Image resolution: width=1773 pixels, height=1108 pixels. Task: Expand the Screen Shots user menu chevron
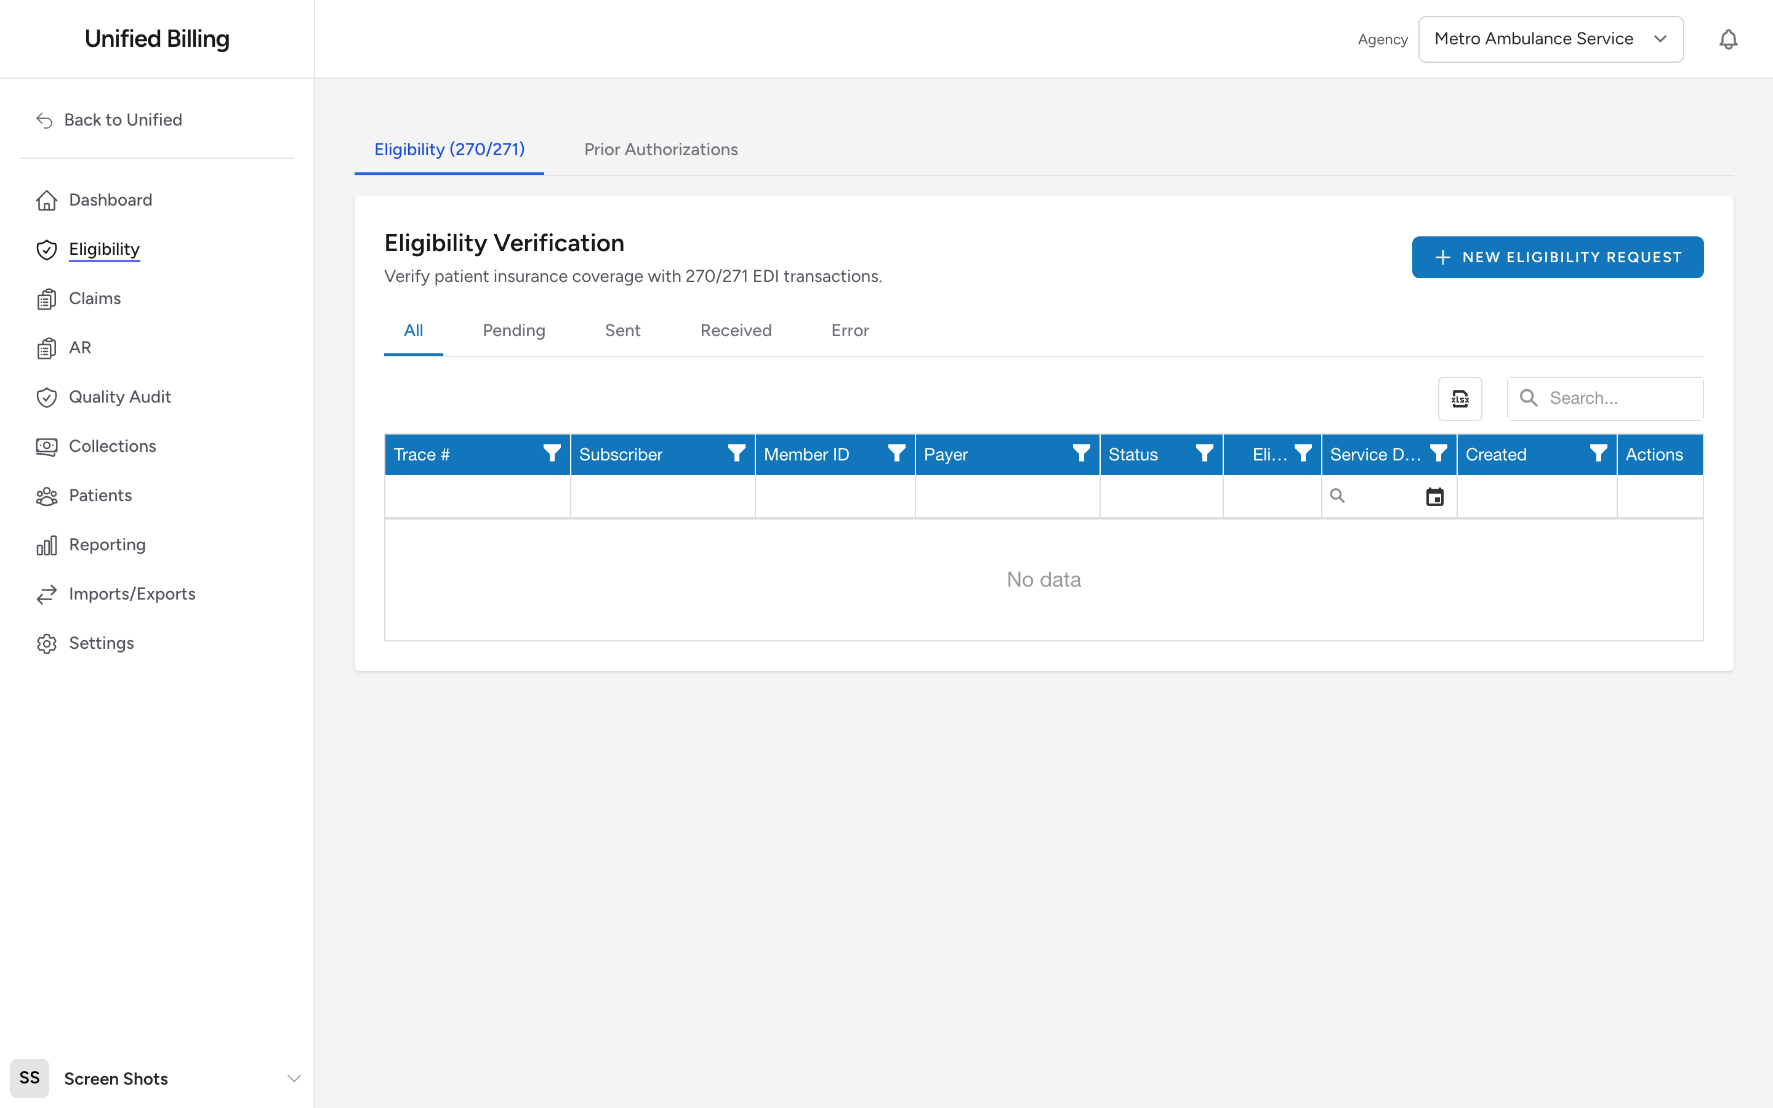(x=294, y=1078)
